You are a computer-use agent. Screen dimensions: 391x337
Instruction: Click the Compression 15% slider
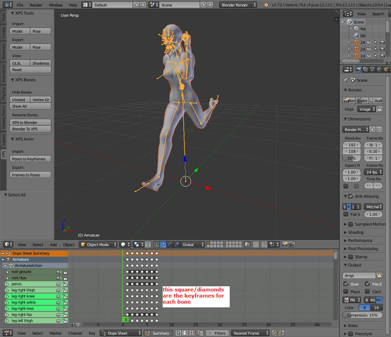pos(362,315)
